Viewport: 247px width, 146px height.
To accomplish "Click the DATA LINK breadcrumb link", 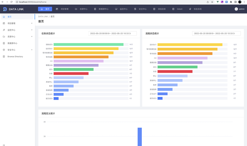I will point(43,17).
